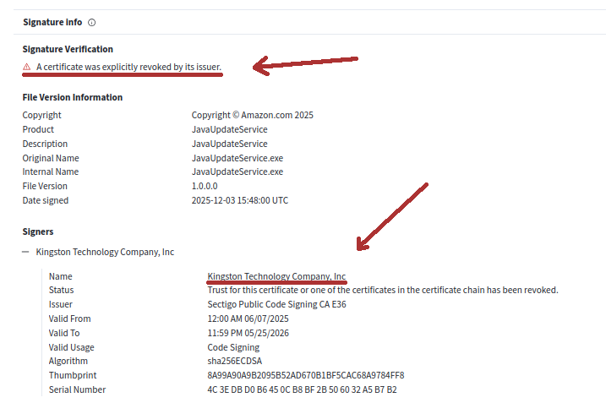Click the Algorithm value sha256ECDSA
The height and width of the screenshot is (403, 606).
235,361
